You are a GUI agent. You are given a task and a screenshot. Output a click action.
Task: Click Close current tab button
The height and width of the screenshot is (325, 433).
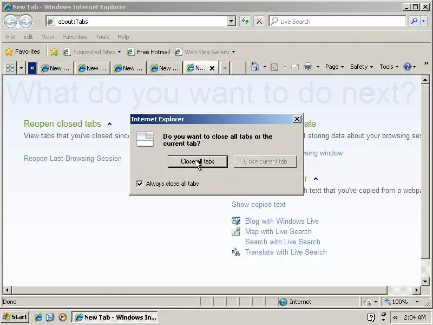[x=265, y=161]
